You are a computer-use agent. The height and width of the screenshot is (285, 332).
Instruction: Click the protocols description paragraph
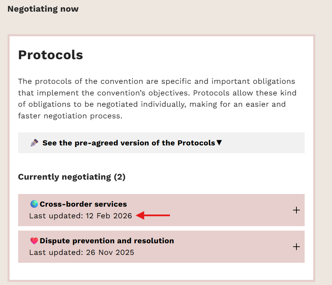point(157,99)
